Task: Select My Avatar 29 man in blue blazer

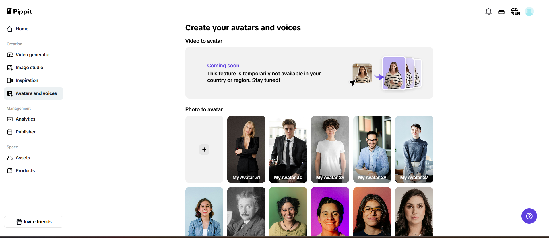Action: click(x=372, y=149)
